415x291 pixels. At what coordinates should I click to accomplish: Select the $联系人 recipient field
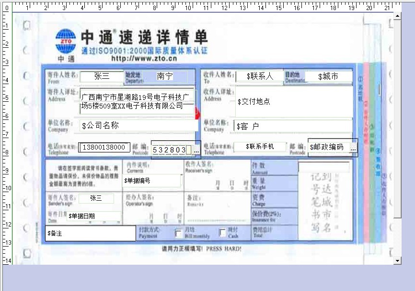pyautogui.click(x=259, y=76)
